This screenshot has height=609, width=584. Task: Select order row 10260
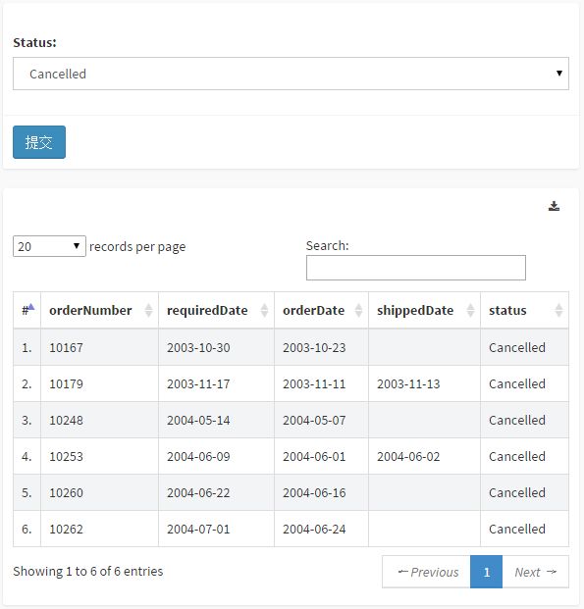pyautogui.click(x=291, y=492)
